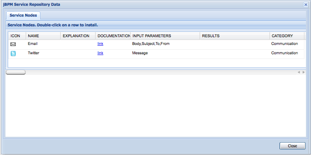Click the horizontal scrollbar thumb
311x155 pixels.
point(16,72)
